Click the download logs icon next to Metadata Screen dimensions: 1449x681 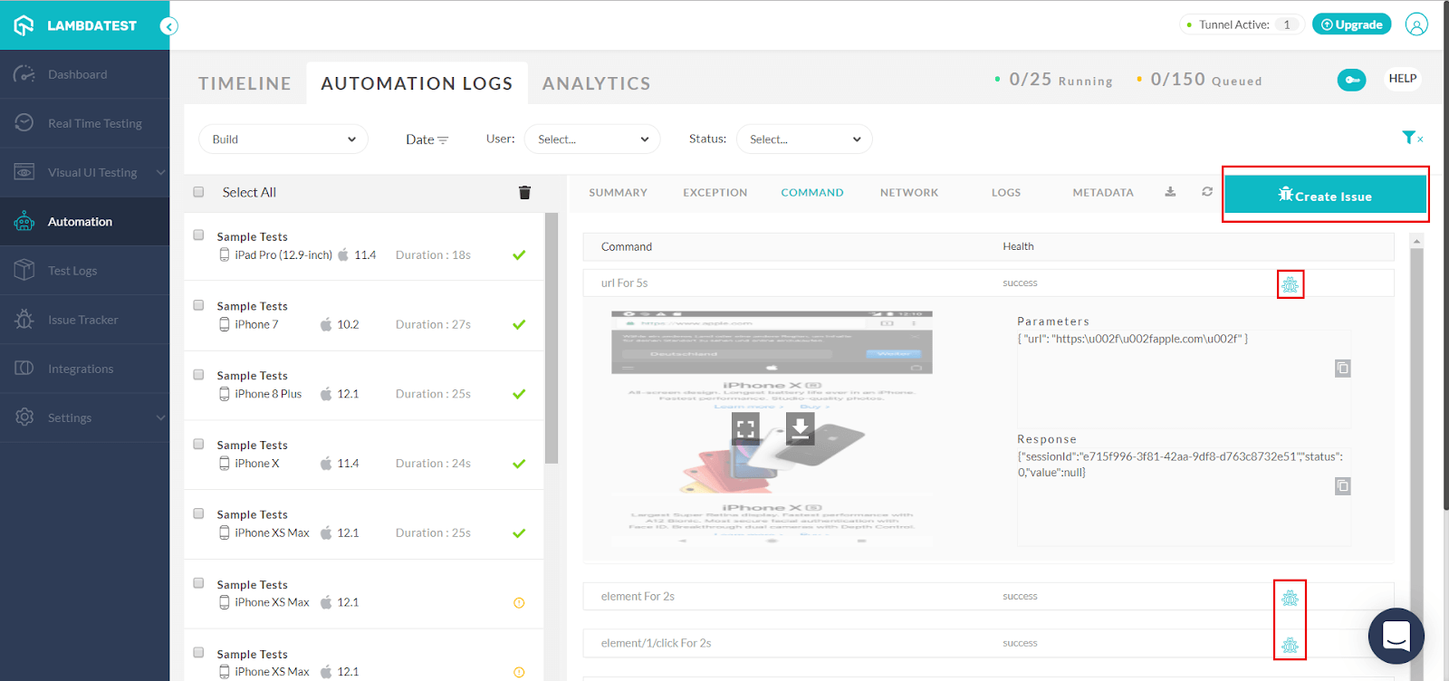coord(1170,192)
